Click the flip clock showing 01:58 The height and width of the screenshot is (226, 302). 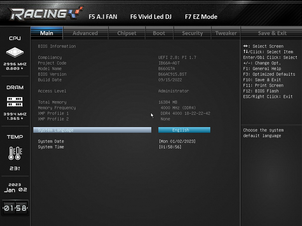click(x=15, y=208)
